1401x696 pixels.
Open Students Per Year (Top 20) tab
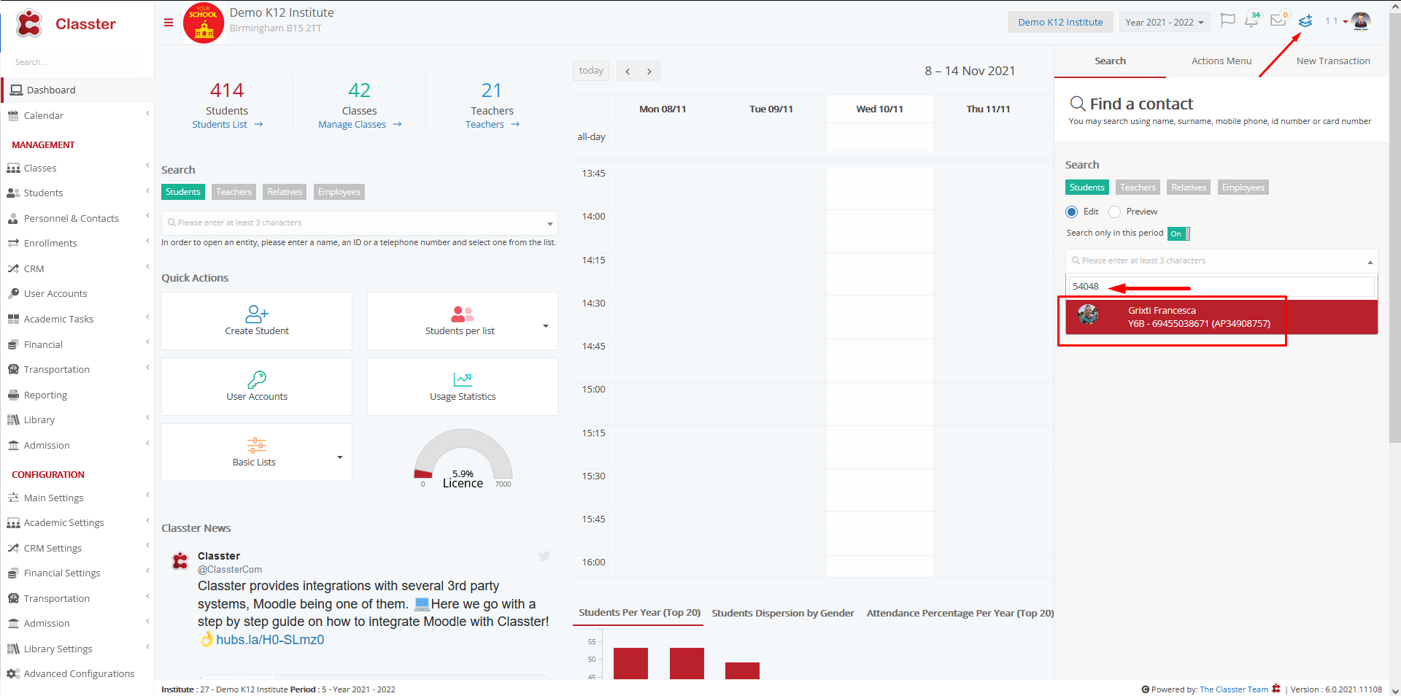[640, 613]
